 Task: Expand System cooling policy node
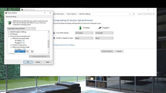click(x=11, y=45)
